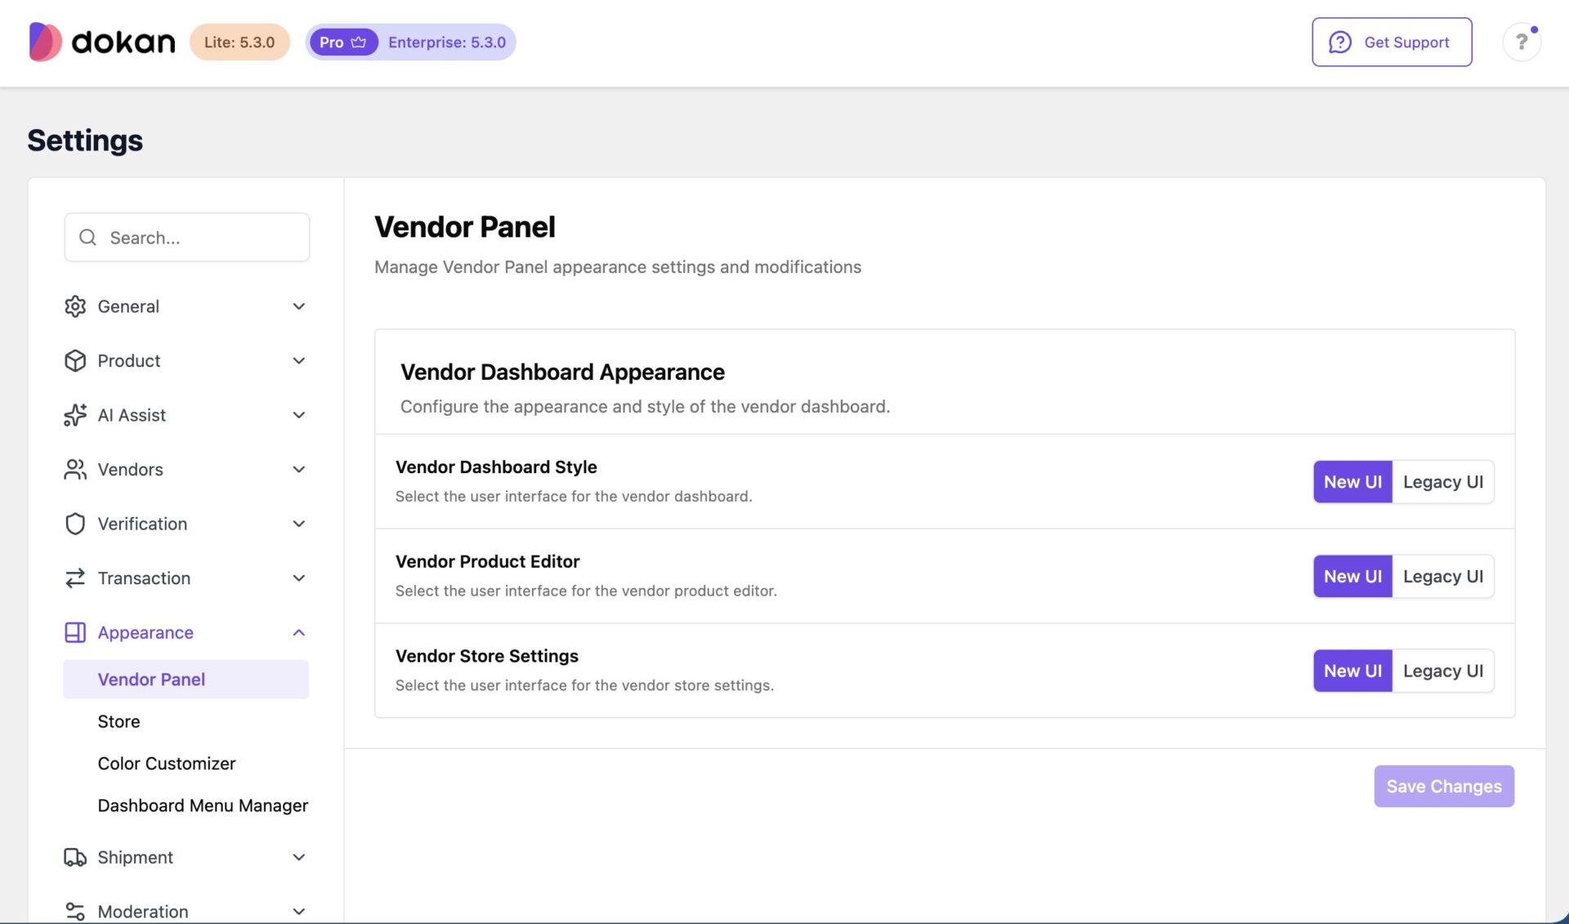Viewport: 1569px width, 924px height.
Task: Expand the General section chevron
Action: 299,306
